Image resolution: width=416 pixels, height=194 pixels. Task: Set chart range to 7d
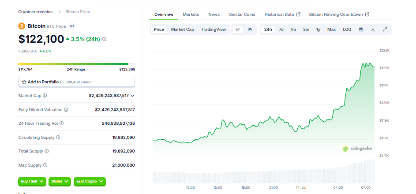pyautogui.click(x=281, y=30)
